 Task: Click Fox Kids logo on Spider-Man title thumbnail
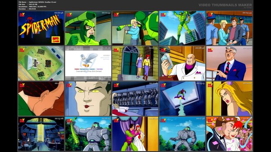(x=22, y=15)
